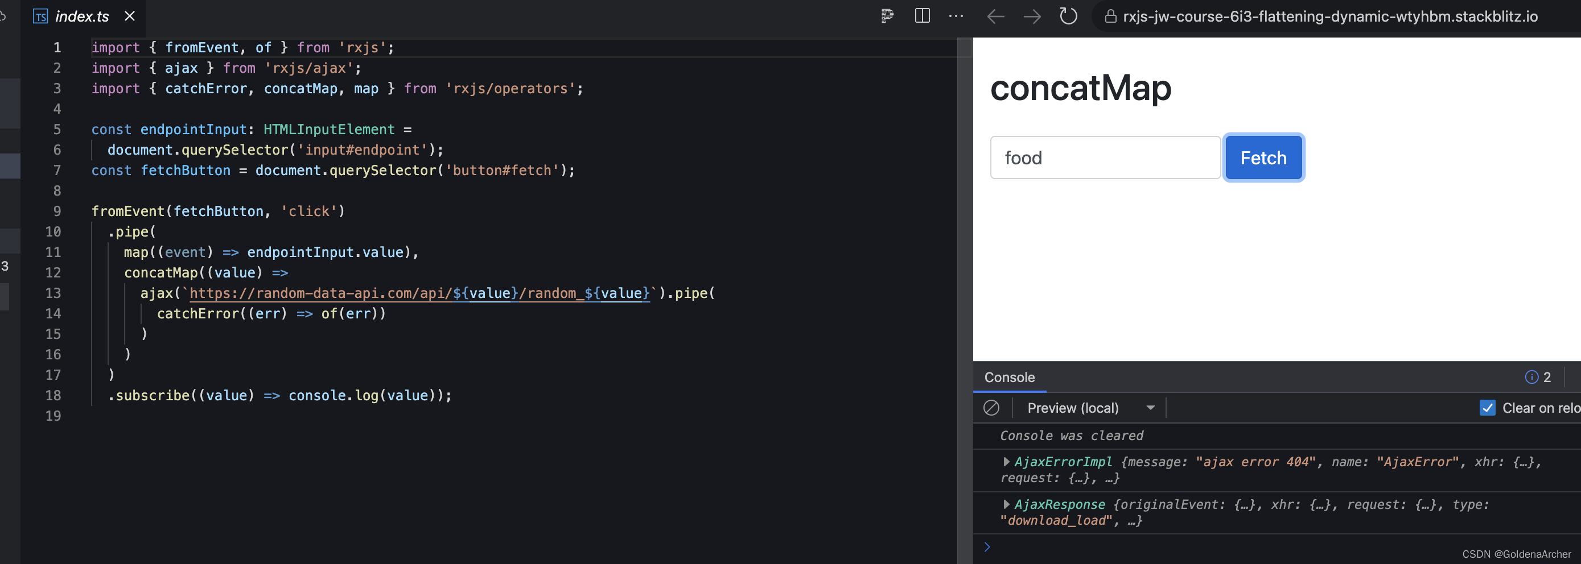
Task: Click the console input prompt chevron
Action: point(987,547)
